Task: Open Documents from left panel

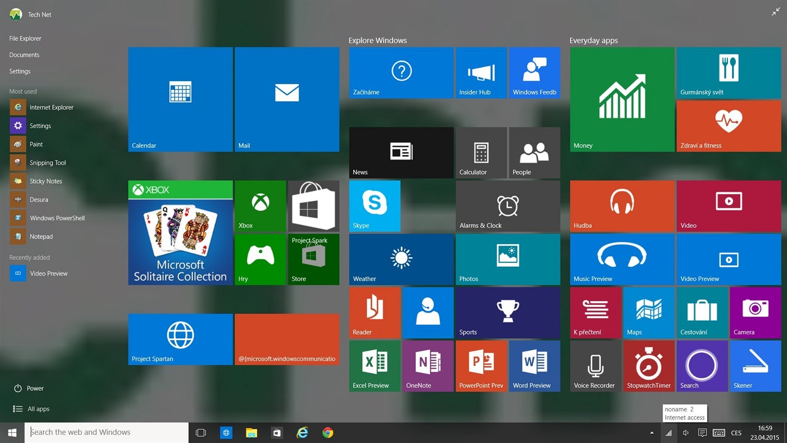Action: (x=24, y=55)
